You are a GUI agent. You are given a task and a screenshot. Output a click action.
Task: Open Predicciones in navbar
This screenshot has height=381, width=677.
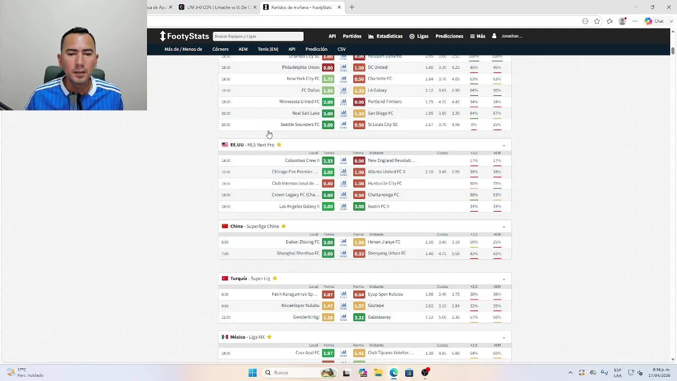[x=449, y=36]
